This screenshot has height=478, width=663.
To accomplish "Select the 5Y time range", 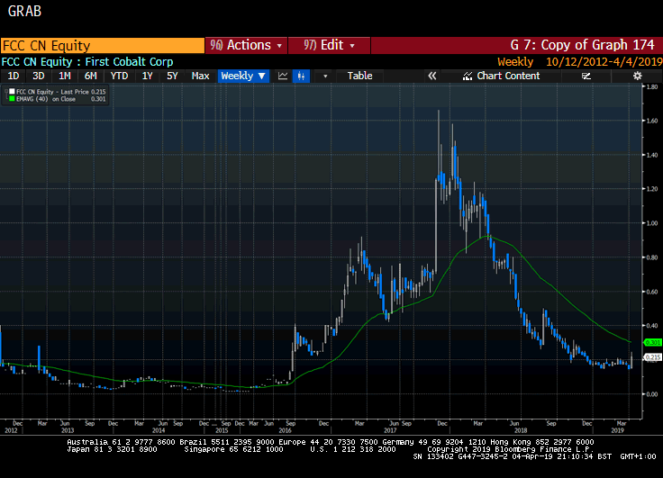I will pyautogui.click(x=172, y=77).
